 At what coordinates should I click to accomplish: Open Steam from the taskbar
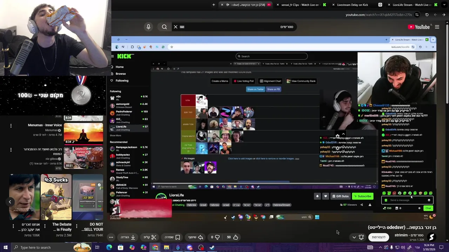point(212,247)
